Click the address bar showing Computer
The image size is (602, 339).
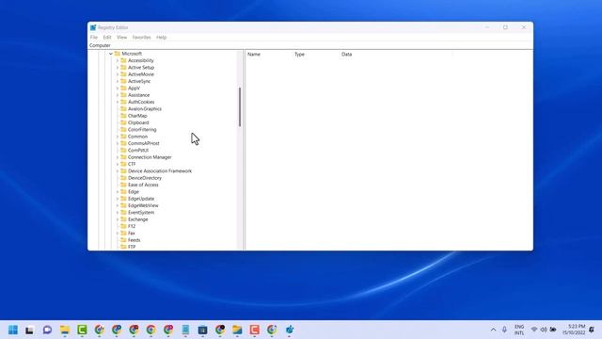coord(310,45)
